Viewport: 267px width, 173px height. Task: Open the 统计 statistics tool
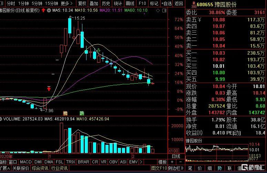pyautogui.click(x=118, y=3)
